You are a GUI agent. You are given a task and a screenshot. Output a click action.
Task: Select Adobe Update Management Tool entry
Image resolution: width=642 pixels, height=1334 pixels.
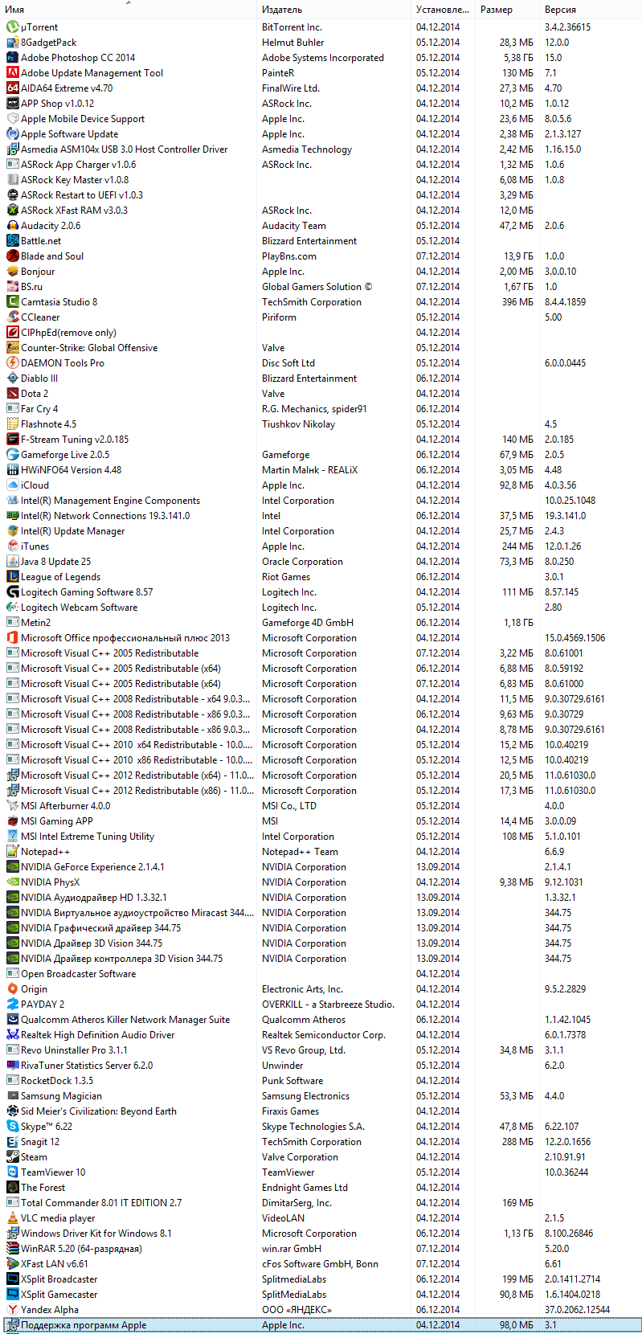pyautogui.click(x=92, y=72)
